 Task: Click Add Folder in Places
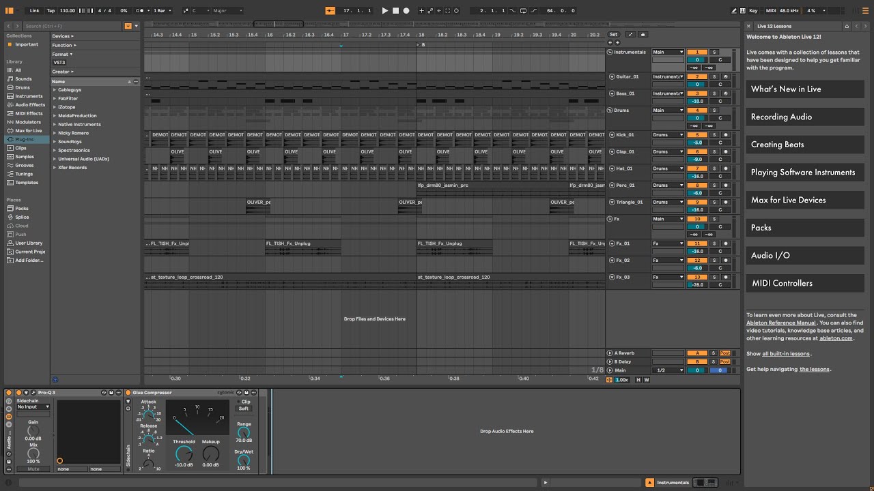[27, 260]
